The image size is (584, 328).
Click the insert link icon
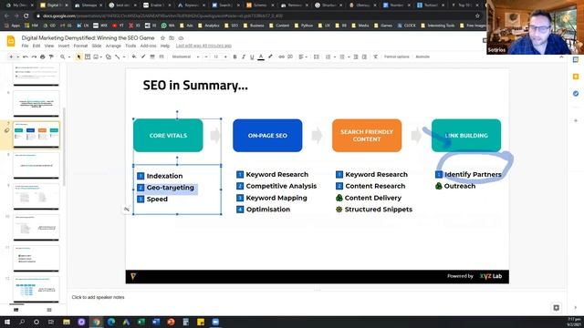[282, 56]
